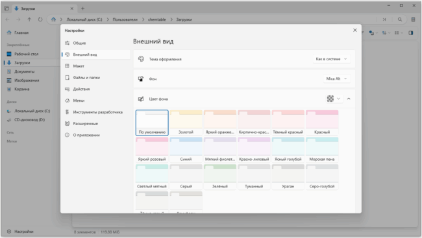Open search in the Files window
Image resolution: width=422 pixels, height=238 pixels.
tap(400, 19)
